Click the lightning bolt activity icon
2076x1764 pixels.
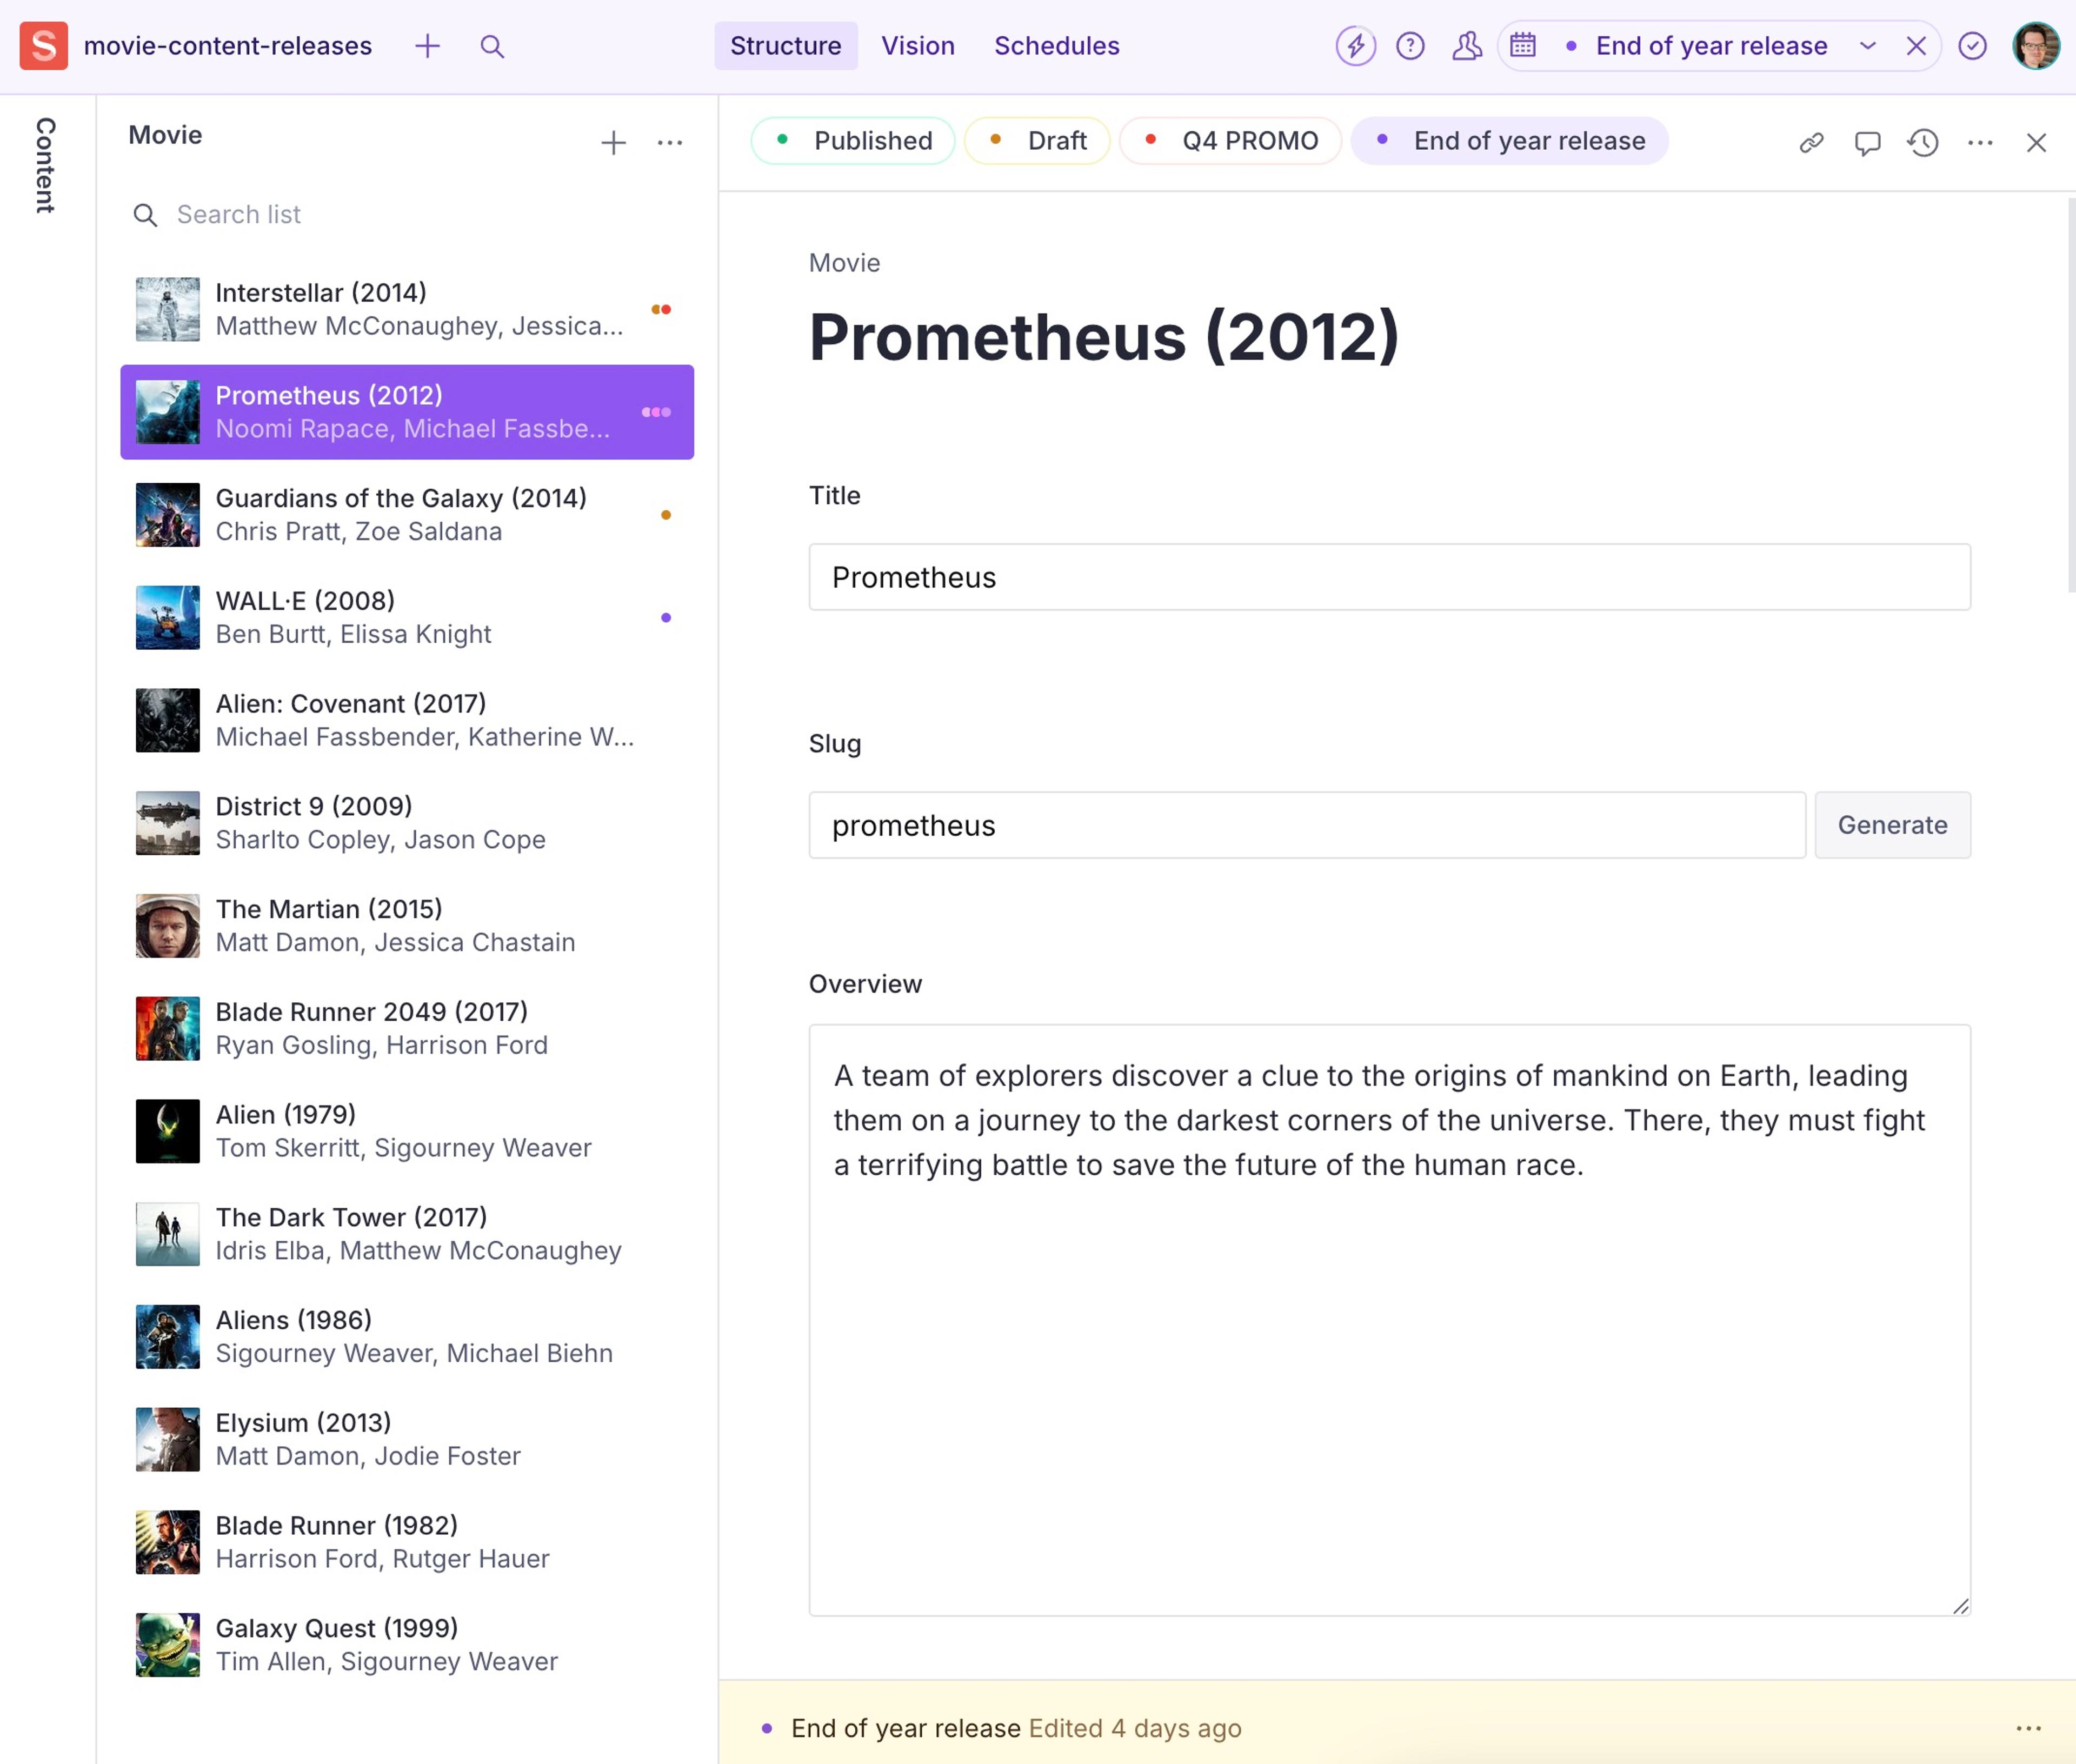(x=1355, y=46)
